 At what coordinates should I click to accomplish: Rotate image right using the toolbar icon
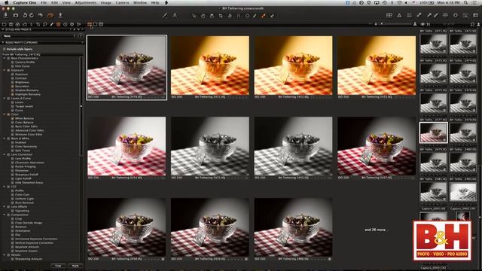point(32,15)
